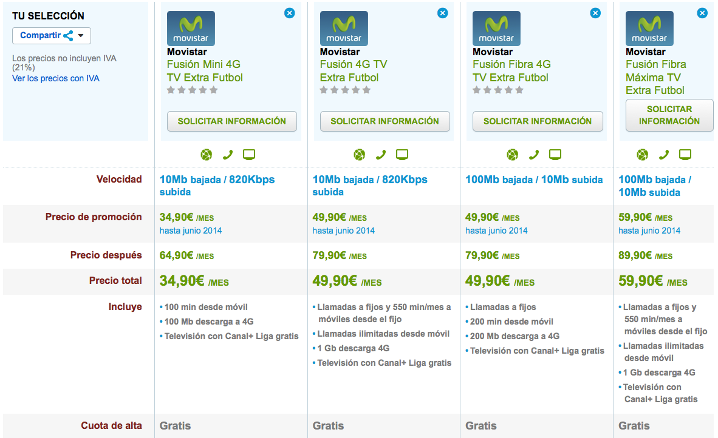Select the Cuota de alta row label
718x438 pixels.
pos(111,426)
